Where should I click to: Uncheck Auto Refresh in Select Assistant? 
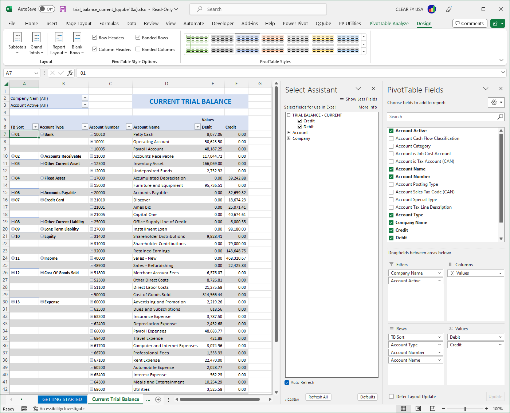(287, 382)
